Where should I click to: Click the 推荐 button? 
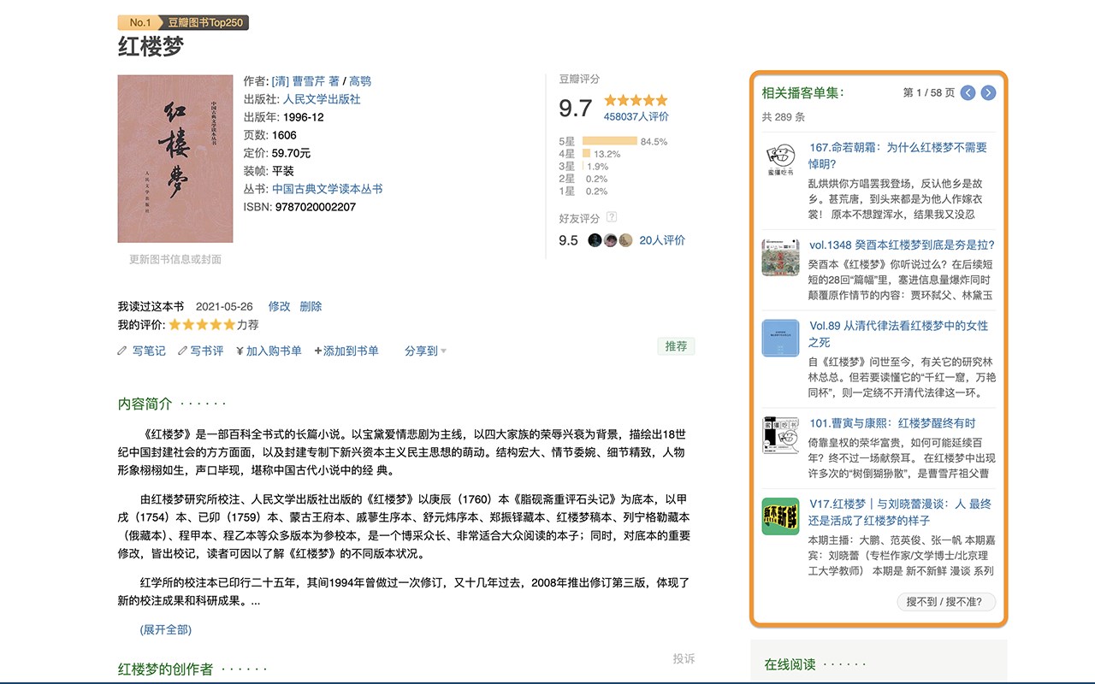(x=676, y=346)
